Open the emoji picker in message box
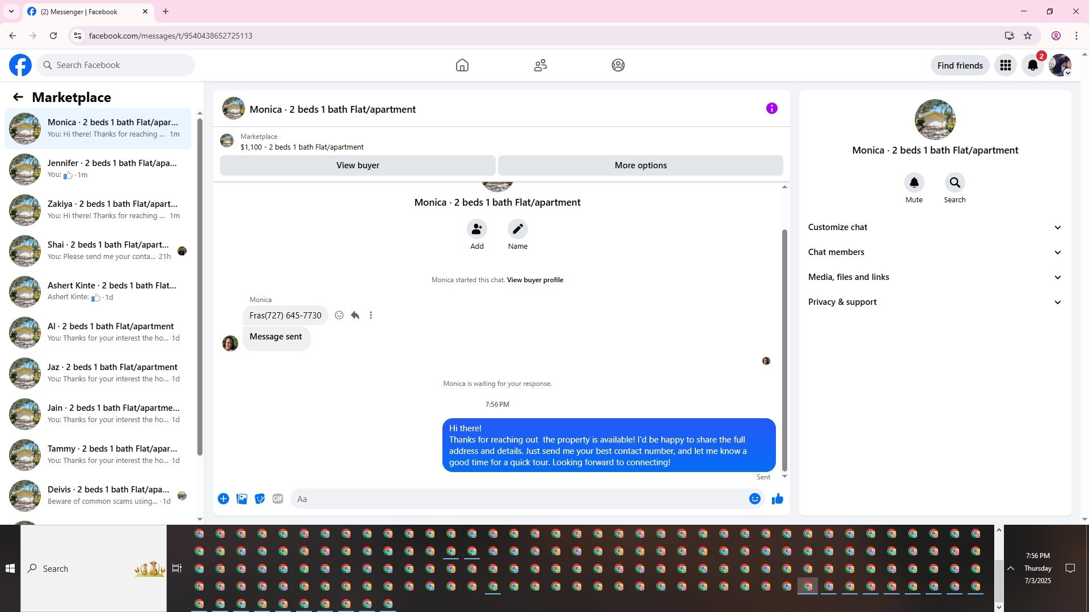This screenshot has width=1089, height=612. pos(754,499)
